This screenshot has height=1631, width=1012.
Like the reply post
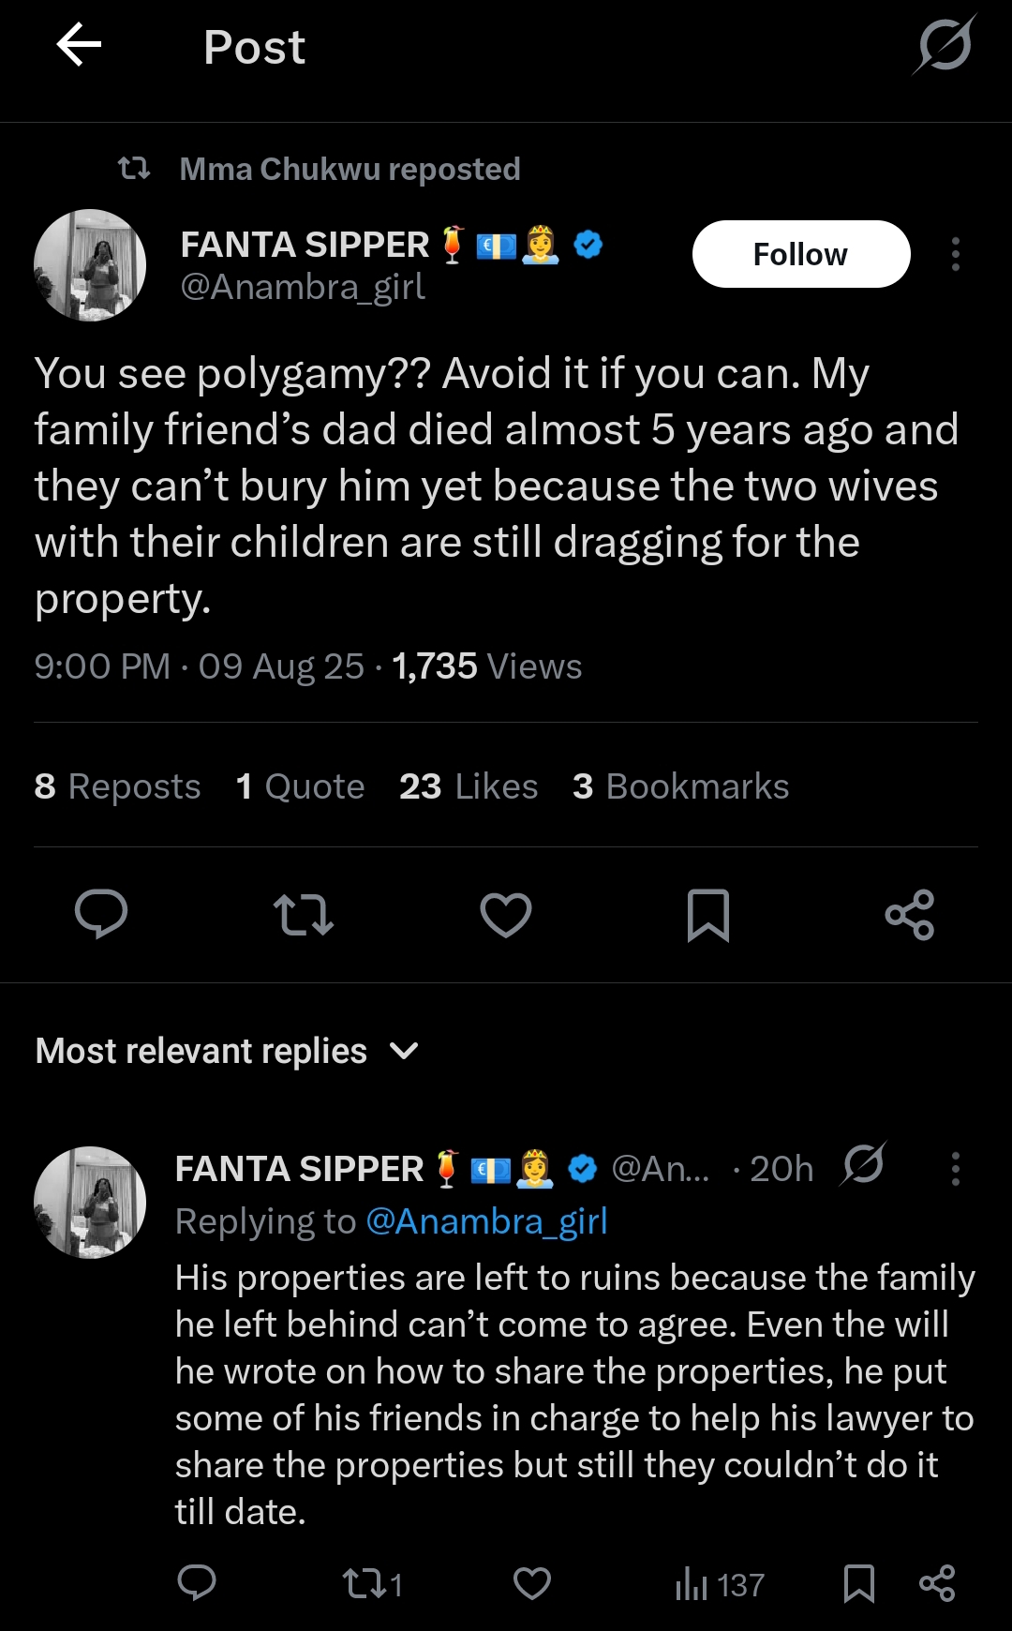(532, 1583)
